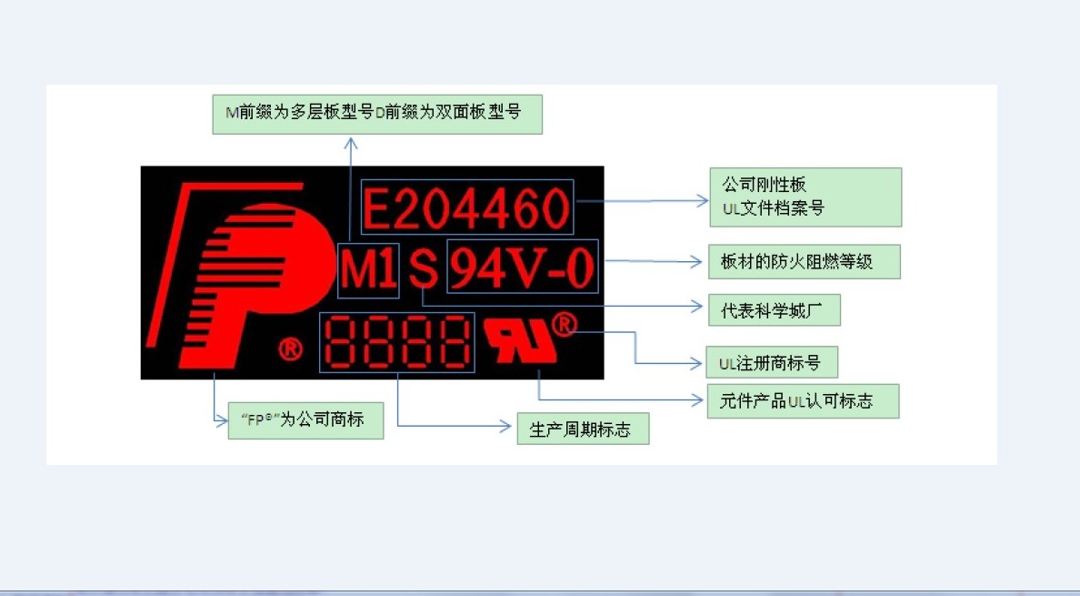Click the "FP®为公司商标" label

(305, 420)
